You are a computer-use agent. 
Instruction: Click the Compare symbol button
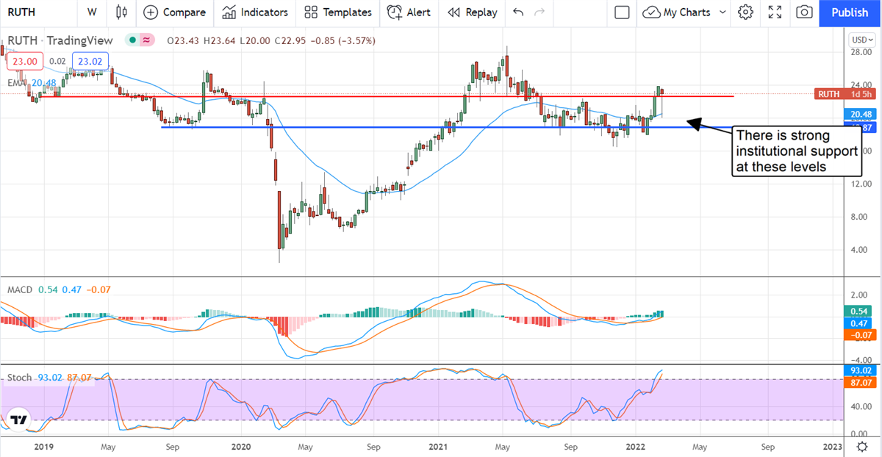[174, 12]
